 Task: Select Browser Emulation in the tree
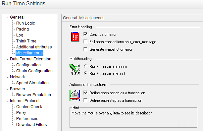coord(33,95)
